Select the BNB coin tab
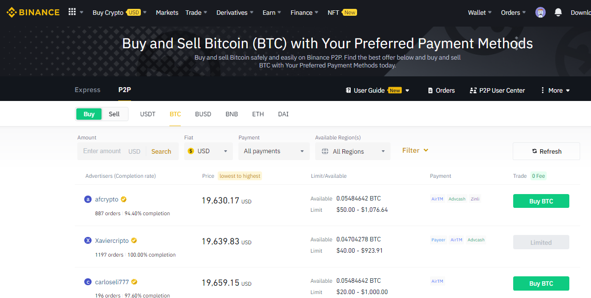 pyautogui.click(x=231, y=114)
